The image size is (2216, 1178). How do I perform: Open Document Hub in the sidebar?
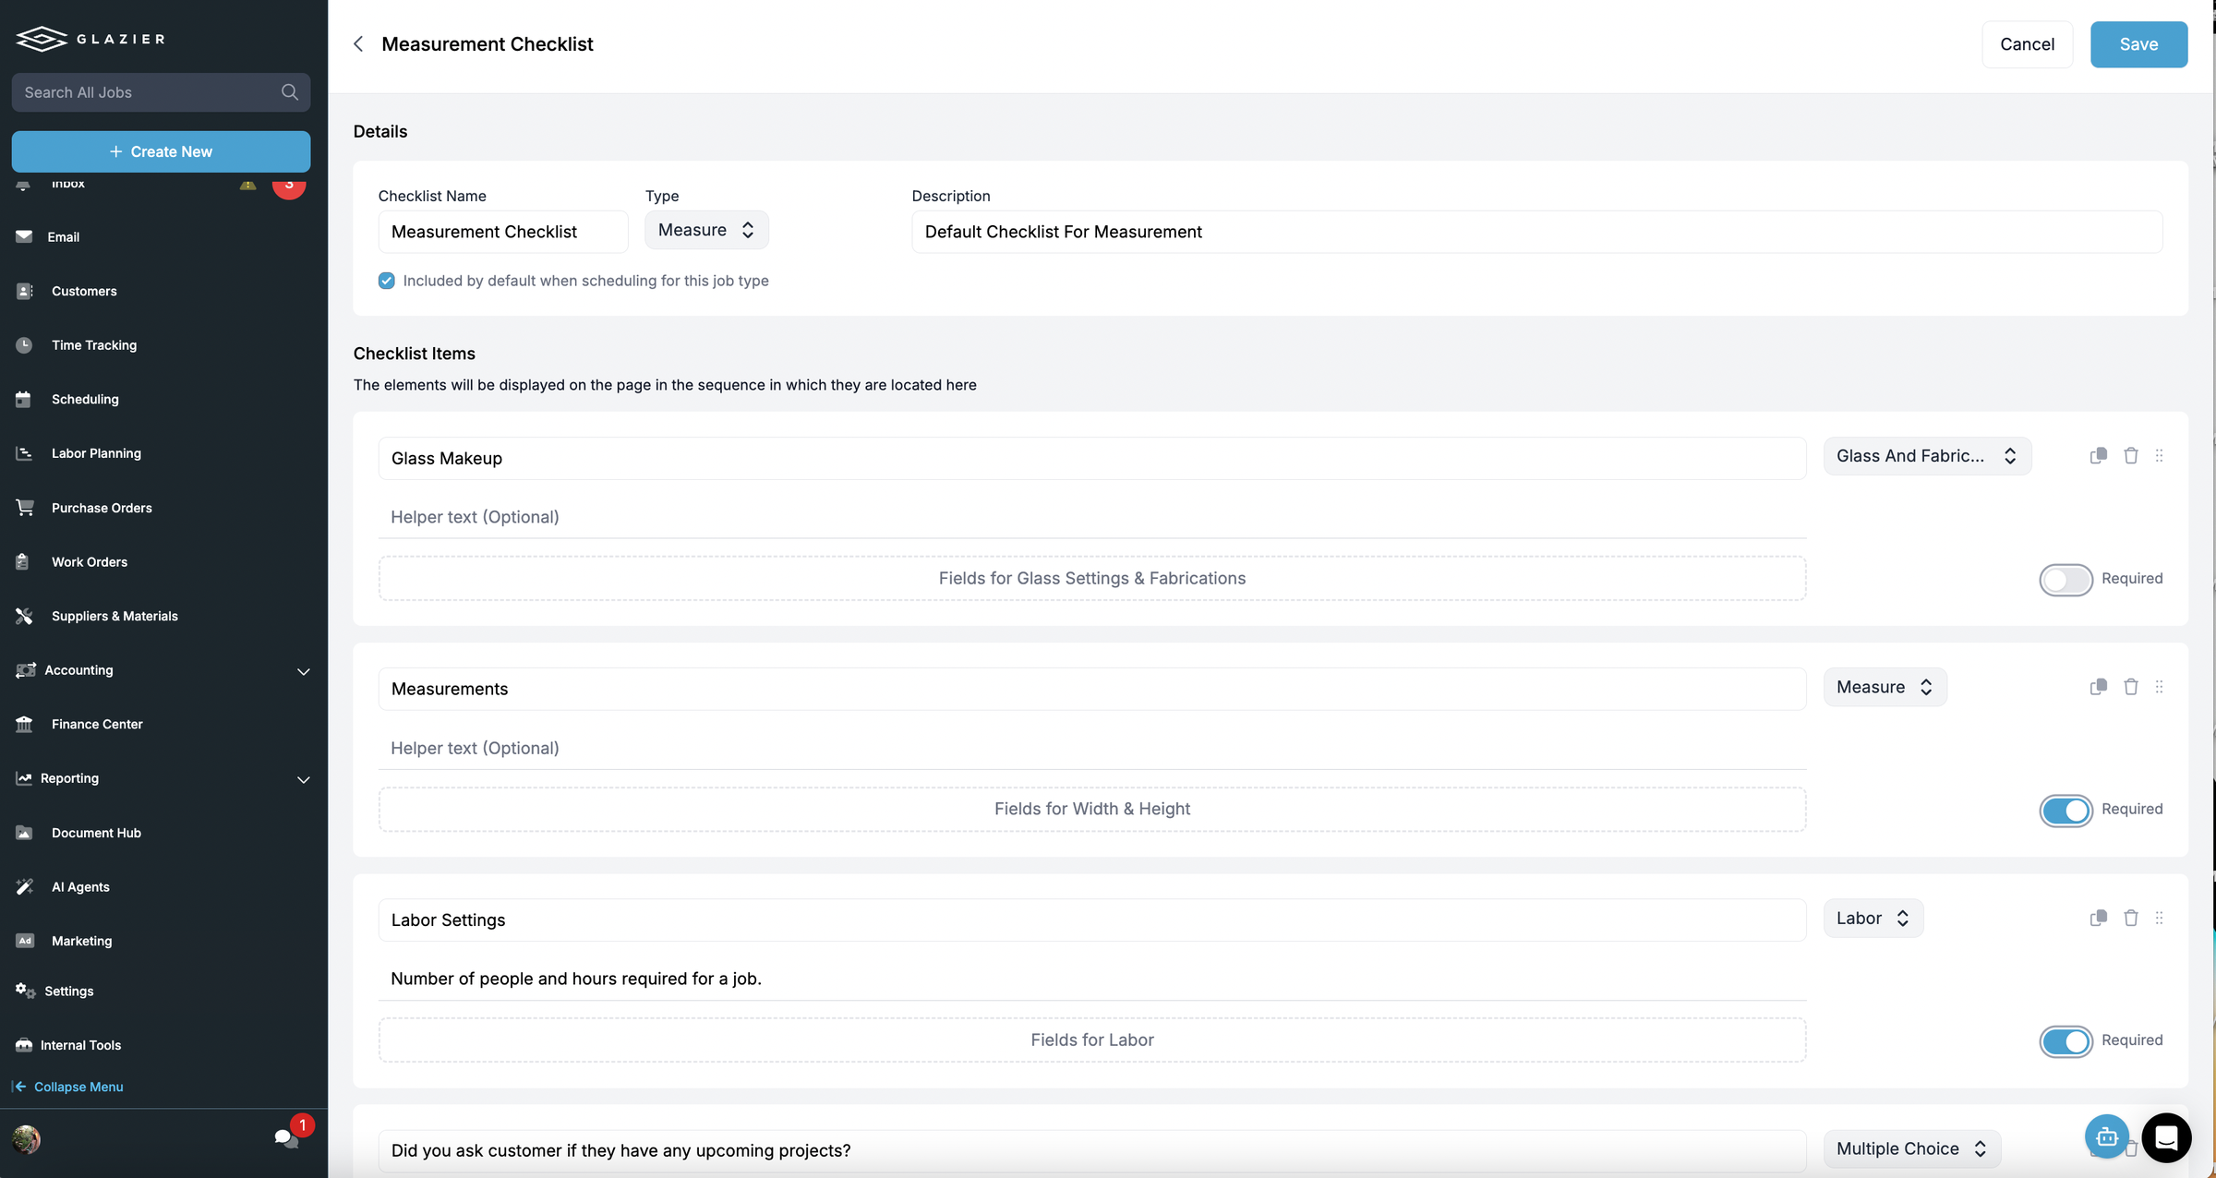(x=96, y=833)
